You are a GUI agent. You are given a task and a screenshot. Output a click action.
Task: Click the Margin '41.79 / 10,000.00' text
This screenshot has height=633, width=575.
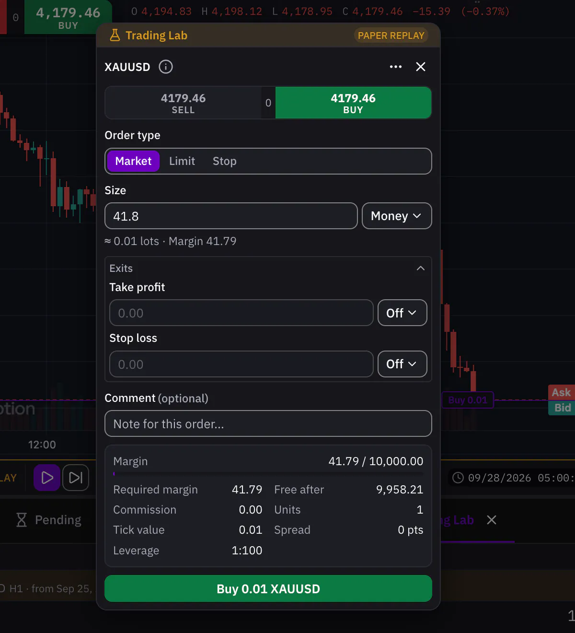pos(376,461)
